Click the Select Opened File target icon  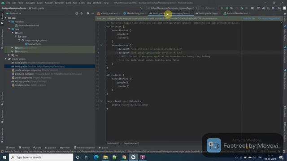pos(77,13)
